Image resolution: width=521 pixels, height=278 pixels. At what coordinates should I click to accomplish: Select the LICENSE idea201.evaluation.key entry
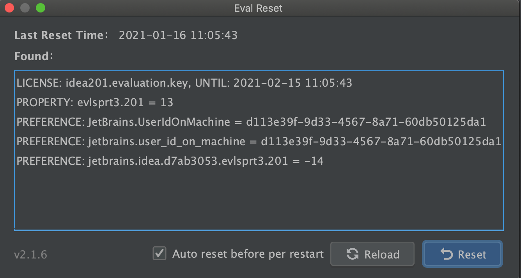(x=184, y=83)
